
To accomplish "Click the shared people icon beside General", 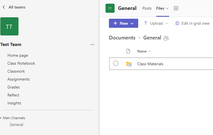I will tap(166, 38).
